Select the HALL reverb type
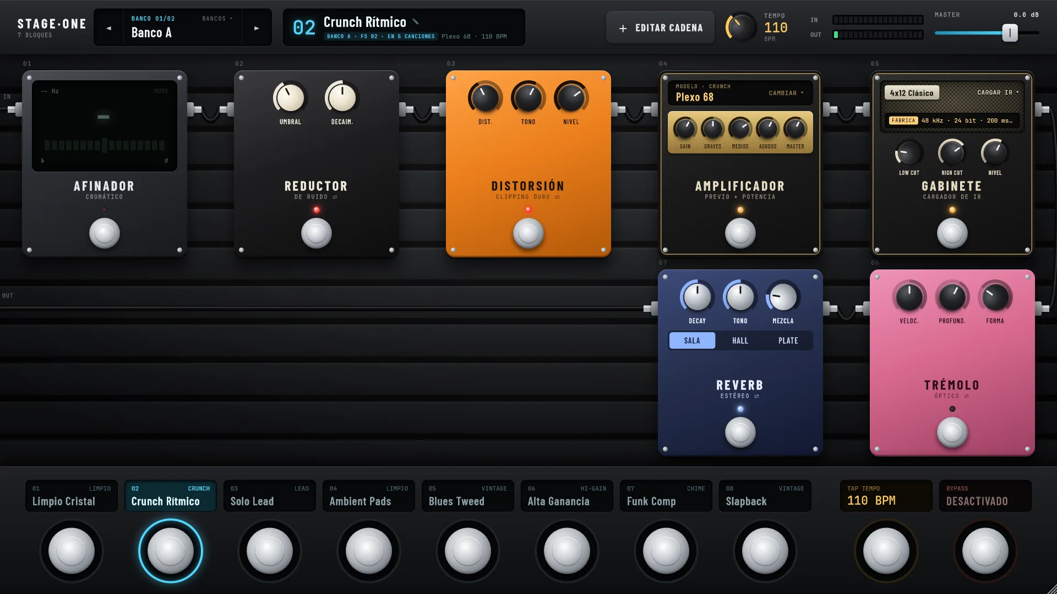This screenshot has height=594, width=1057. point(740,340)
